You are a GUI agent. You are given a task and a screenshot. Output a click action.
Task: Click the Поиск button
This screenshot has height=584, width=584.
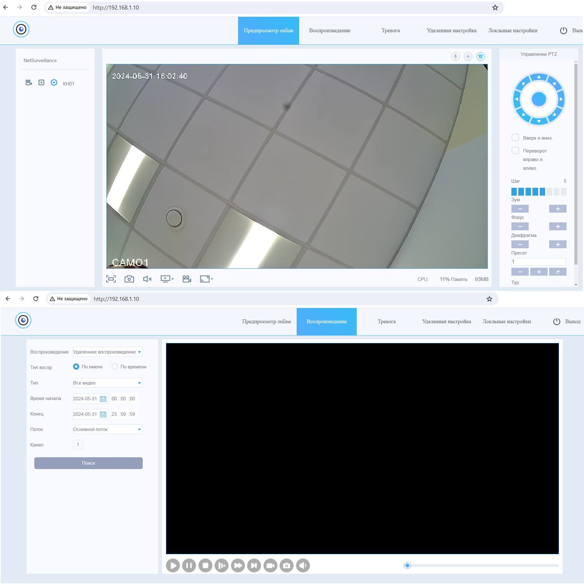click(x=88, y=463)
